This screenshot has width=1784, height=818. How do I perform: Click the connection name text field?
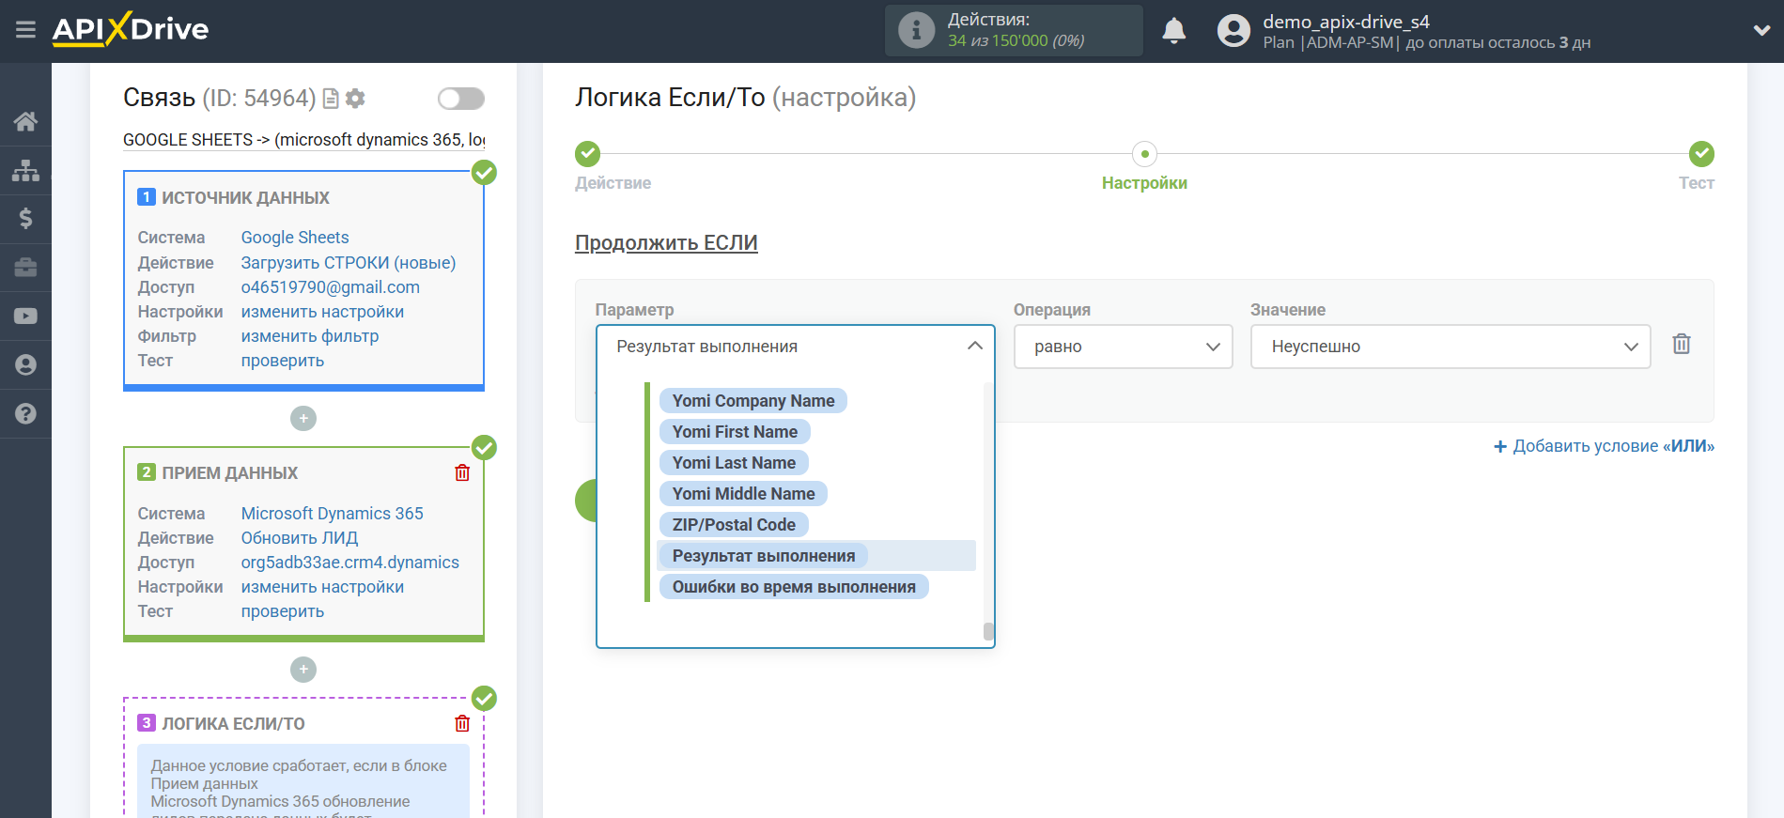coord(304,140)
